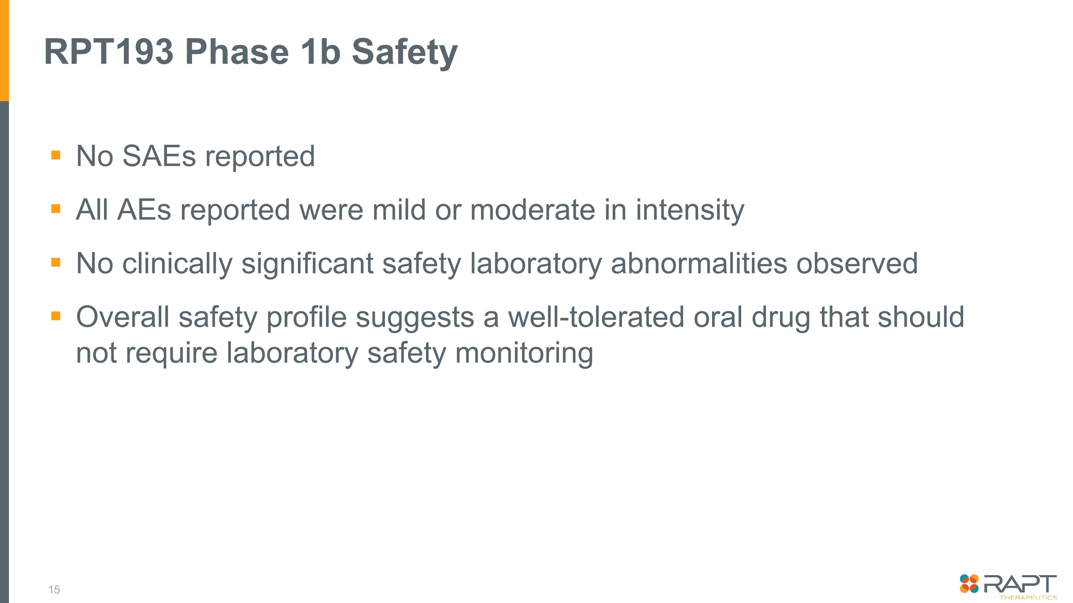Click "not require laboratory safety monitoring" line
This screenshot has width=1073, height=603.
334,352
